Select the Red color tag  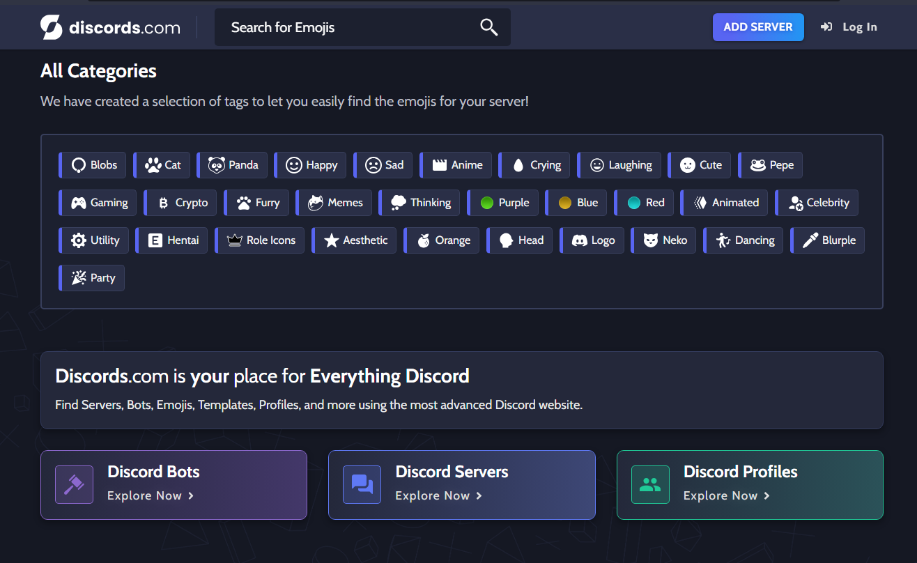click(644, 203)
